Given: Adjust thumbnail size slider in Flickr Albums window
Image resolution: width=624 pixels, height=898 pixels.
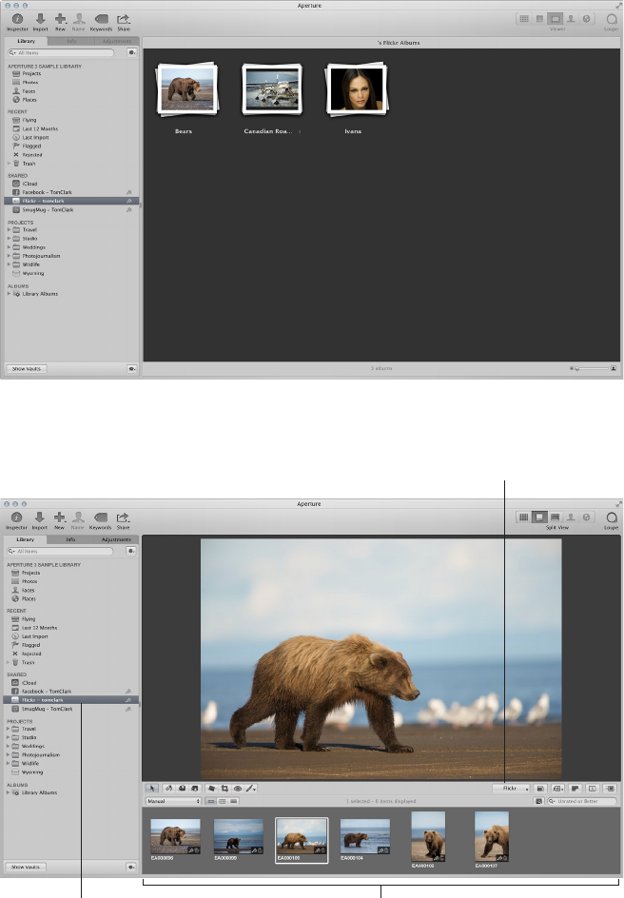Looking at the screenshot, I should pos(593,369).
